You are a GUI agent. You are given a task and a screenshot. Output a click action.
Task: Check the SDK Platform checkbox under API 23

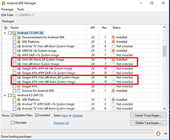coord(14,100)
